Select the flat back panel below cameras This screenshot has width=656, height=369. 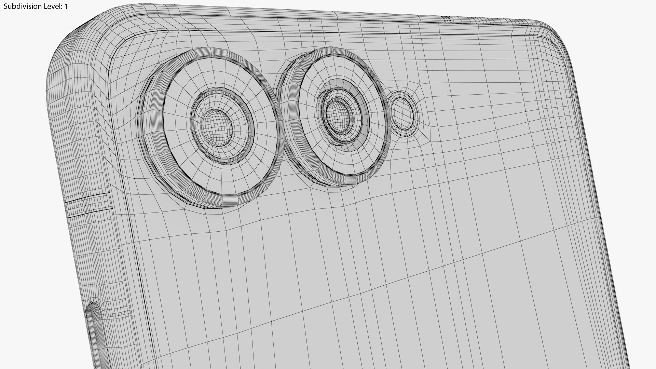(342, 273)
